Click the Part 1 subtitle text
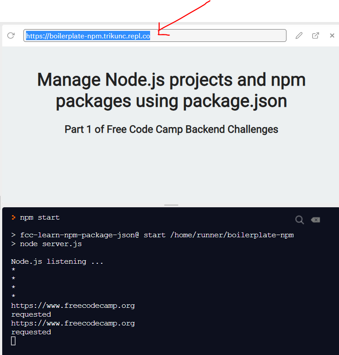This screenshot has height=355, width=339. [171, 129]
